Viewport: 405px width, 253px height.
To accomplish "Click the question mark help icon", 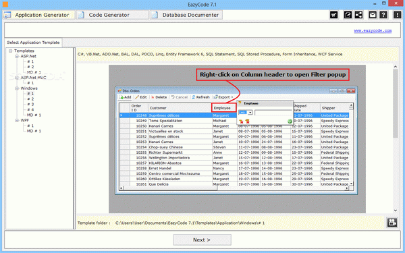I will [x=383, y=15].
